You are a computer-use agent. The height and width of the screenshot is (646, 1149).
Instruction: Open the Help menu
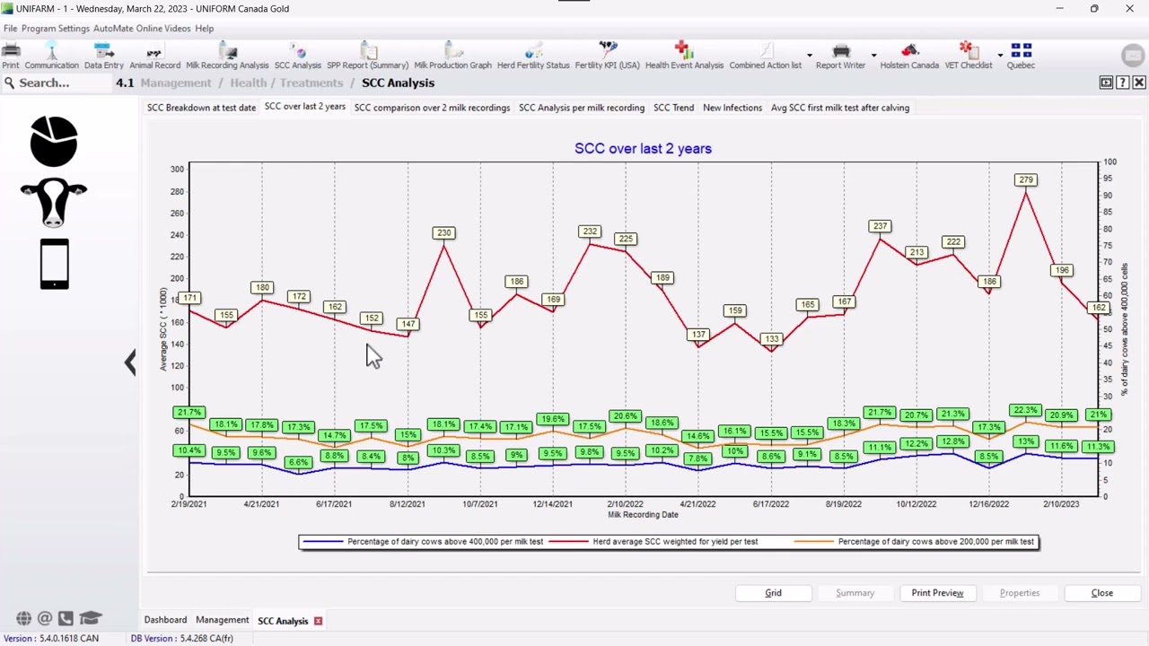(205, 29)
